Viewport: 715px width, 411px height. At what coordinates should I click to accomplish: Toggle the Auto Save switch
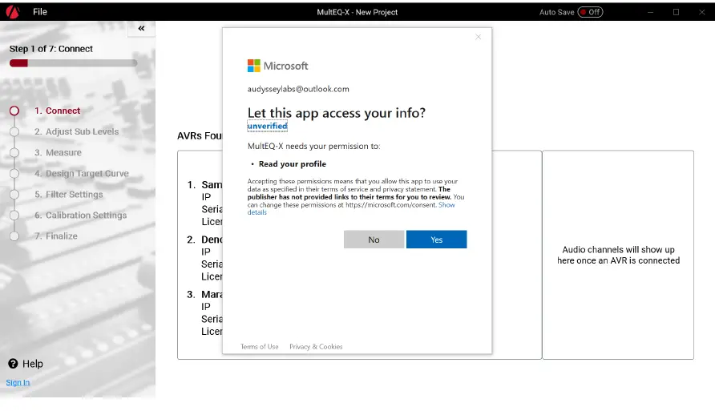590,12
